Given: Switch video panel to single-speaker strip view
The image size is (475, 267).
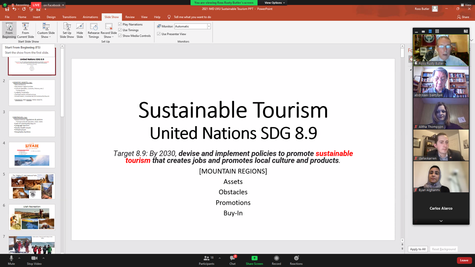Looking at the screenshot, I should (x=423, y=31).
